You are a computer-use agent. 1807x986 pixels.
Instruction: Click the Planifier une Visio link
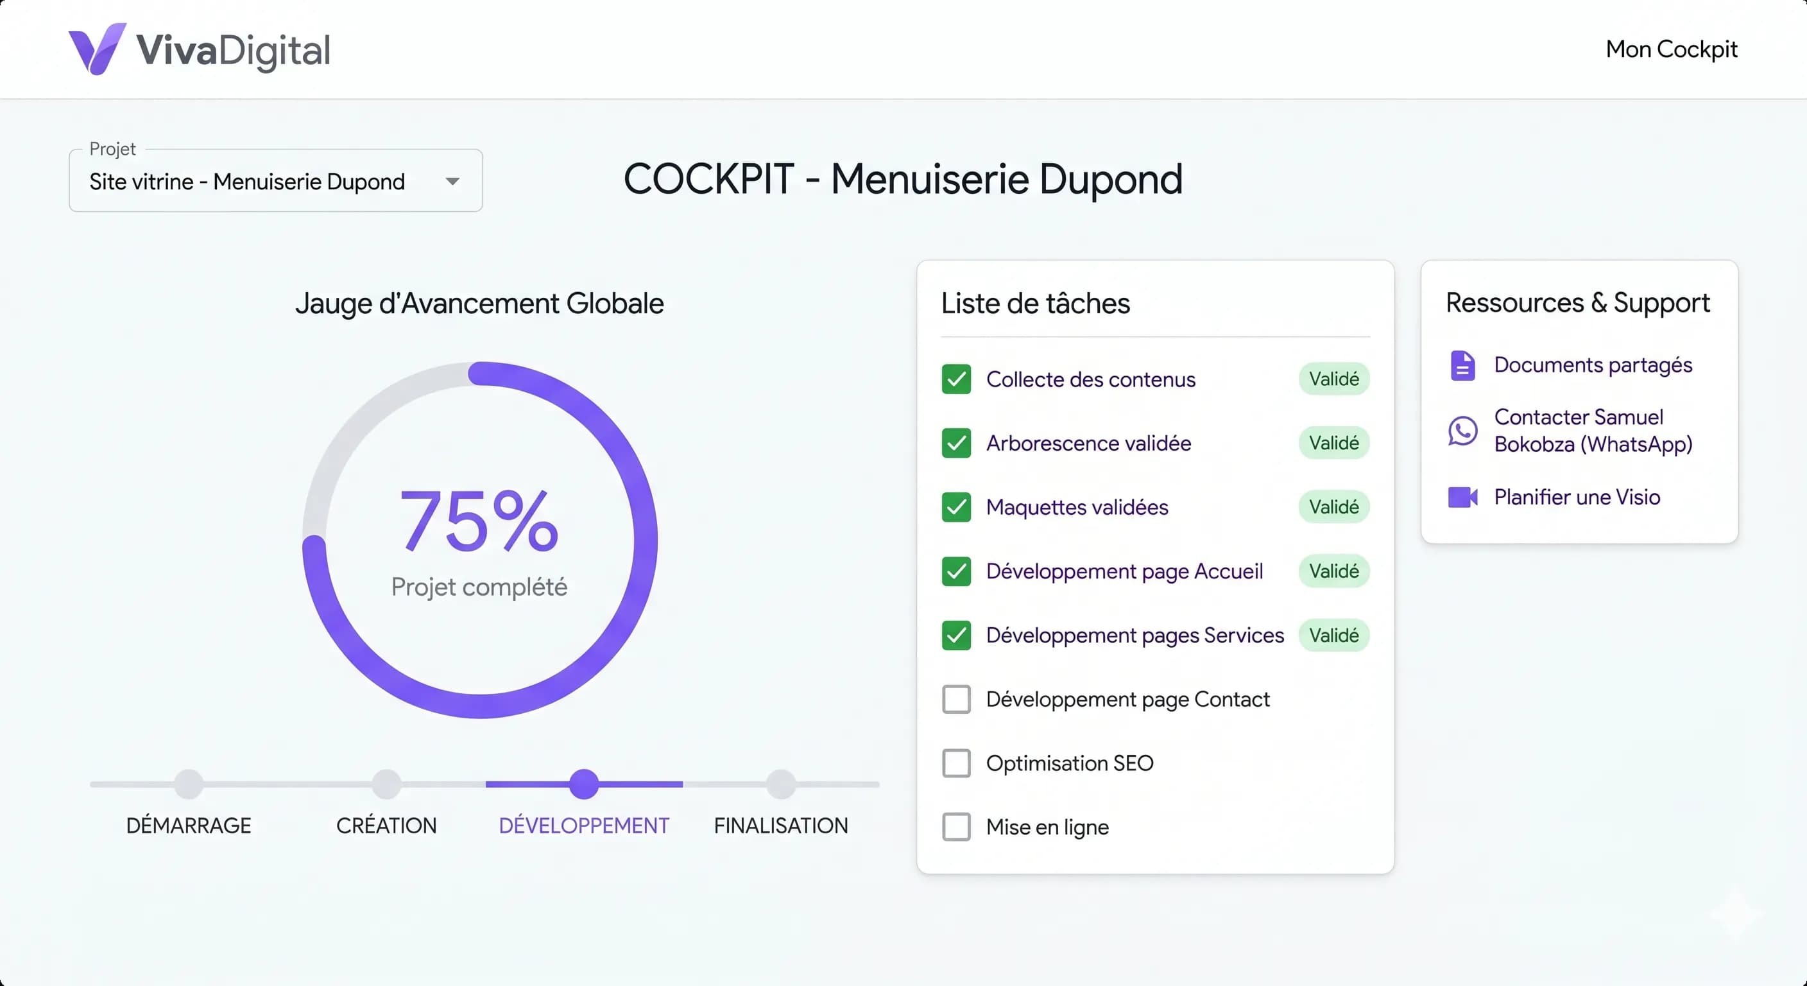pos(1577,497)
